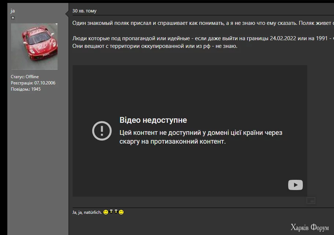Click the Реєстрація: 07.10.2006 text
Viewport: 334px width, 235px height.
click(x=33, y=83)
